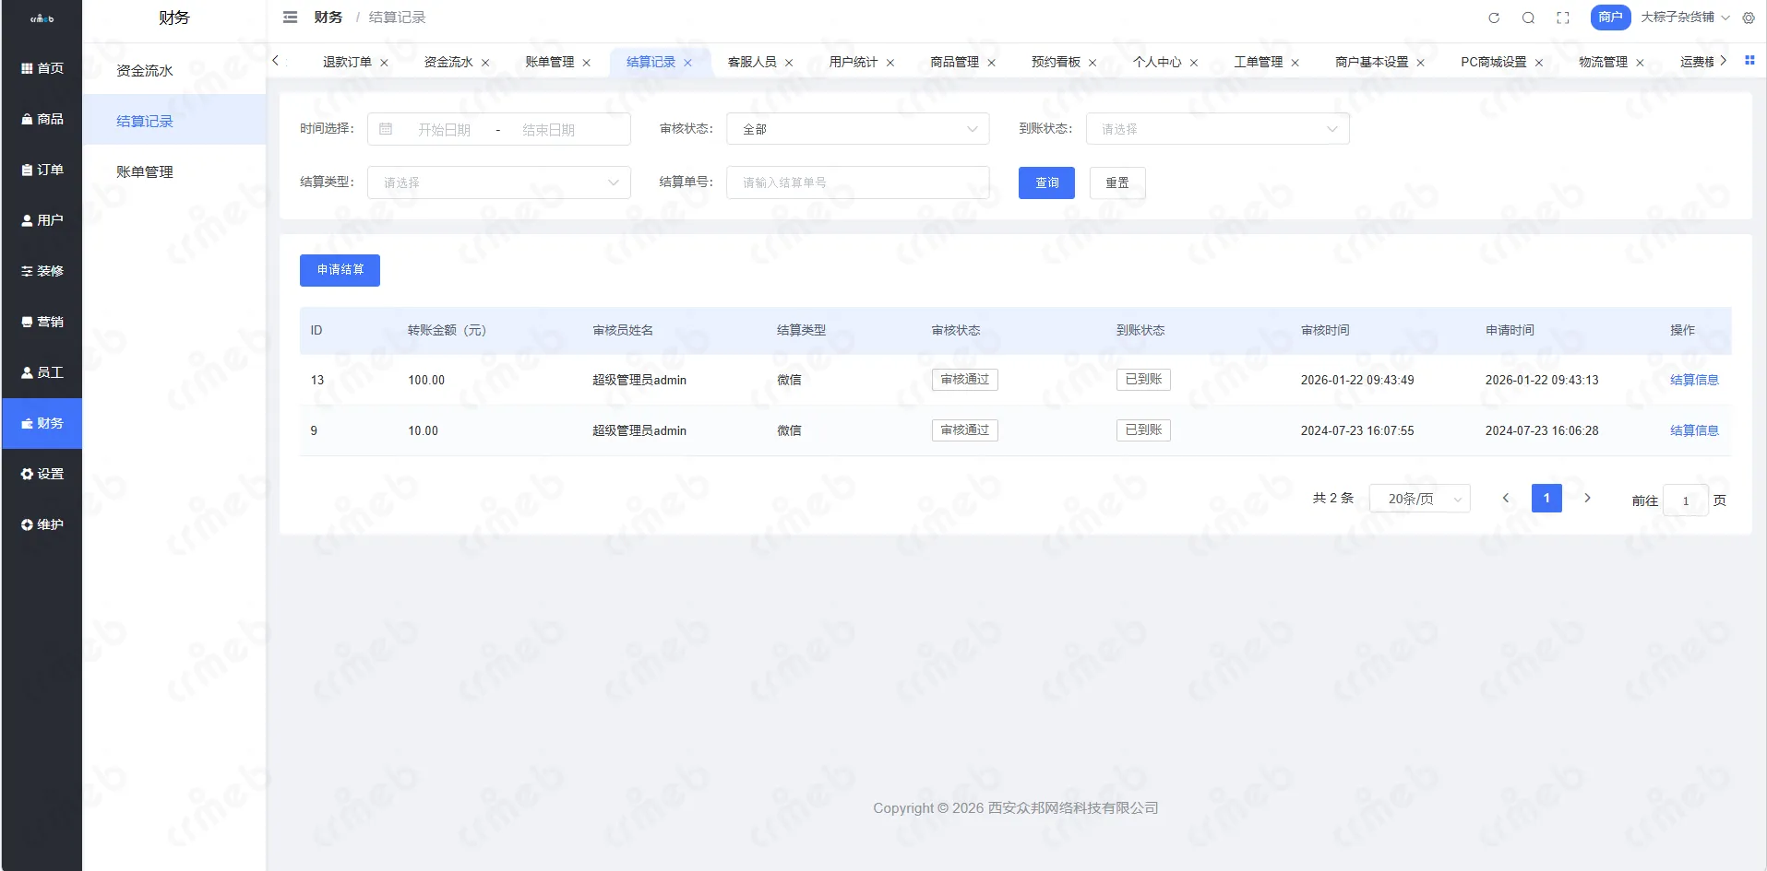Click the 重置 button
Screen dimensions: 1767x871
[1117, 182]
